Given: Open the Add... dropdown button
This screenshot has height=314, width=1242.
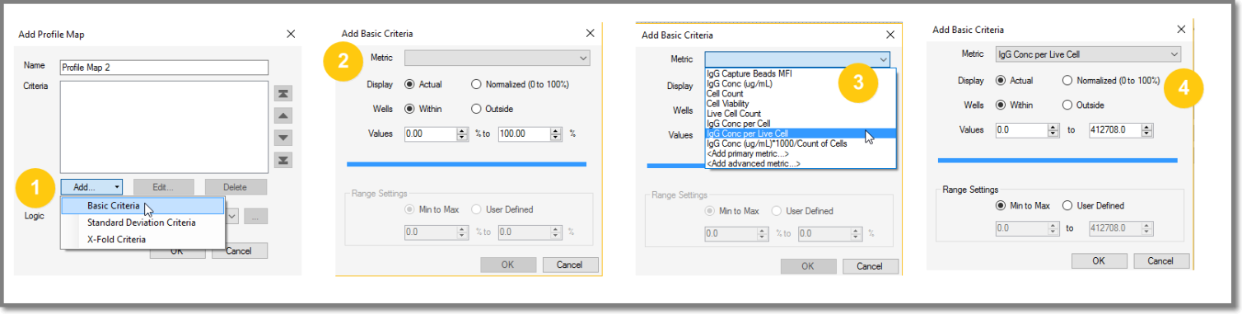Looking at the screenshot, I should click(x=91, y=187).
